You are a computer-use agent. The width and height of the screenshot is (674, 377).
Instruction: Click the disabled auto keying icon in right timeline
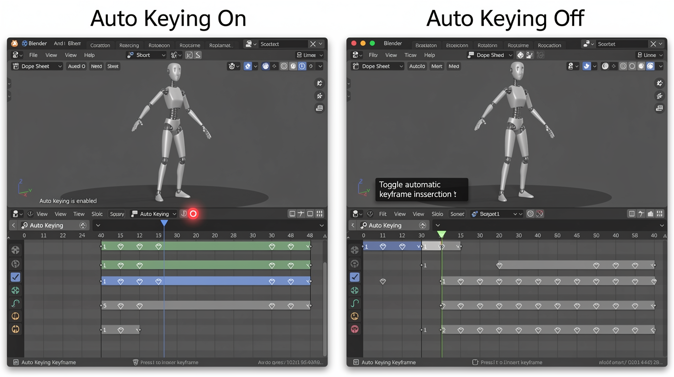pyautogui.click(x=540, y=214)
